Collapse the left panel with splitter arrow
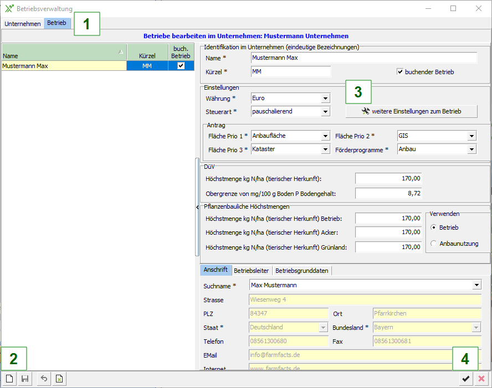The width and height of the screenshot is (492, 388). click(x=197, y=206)
